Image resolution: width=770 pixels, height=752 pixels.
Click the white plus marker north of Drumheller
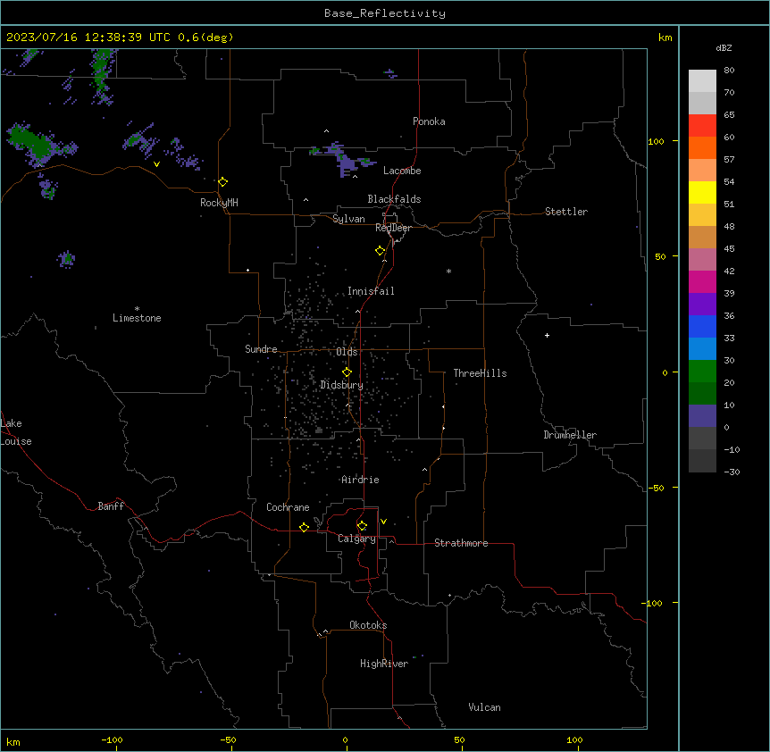547,335
